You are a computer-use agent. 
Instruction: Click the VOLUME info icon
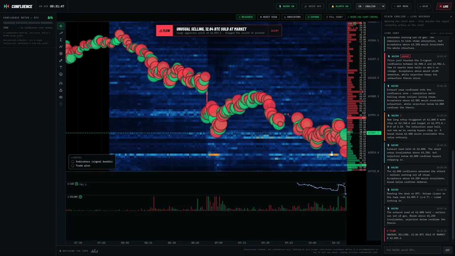(80, 197)
